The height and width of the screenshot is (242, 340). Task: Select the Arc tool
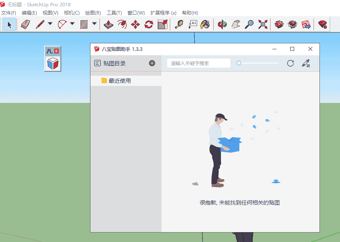coord(62,24)
